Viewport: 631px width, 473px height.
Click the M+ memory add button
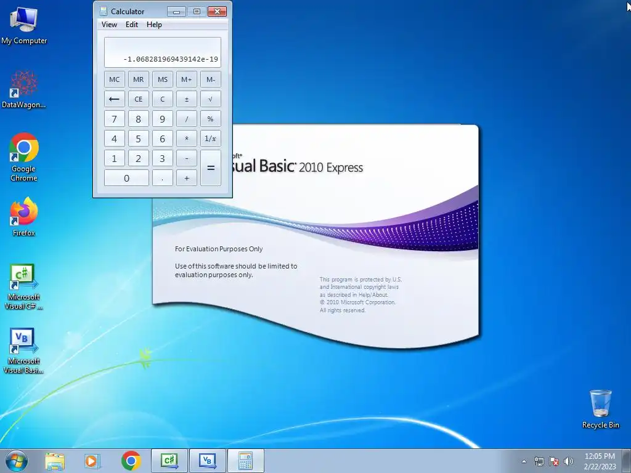click(x=186, y=79)
